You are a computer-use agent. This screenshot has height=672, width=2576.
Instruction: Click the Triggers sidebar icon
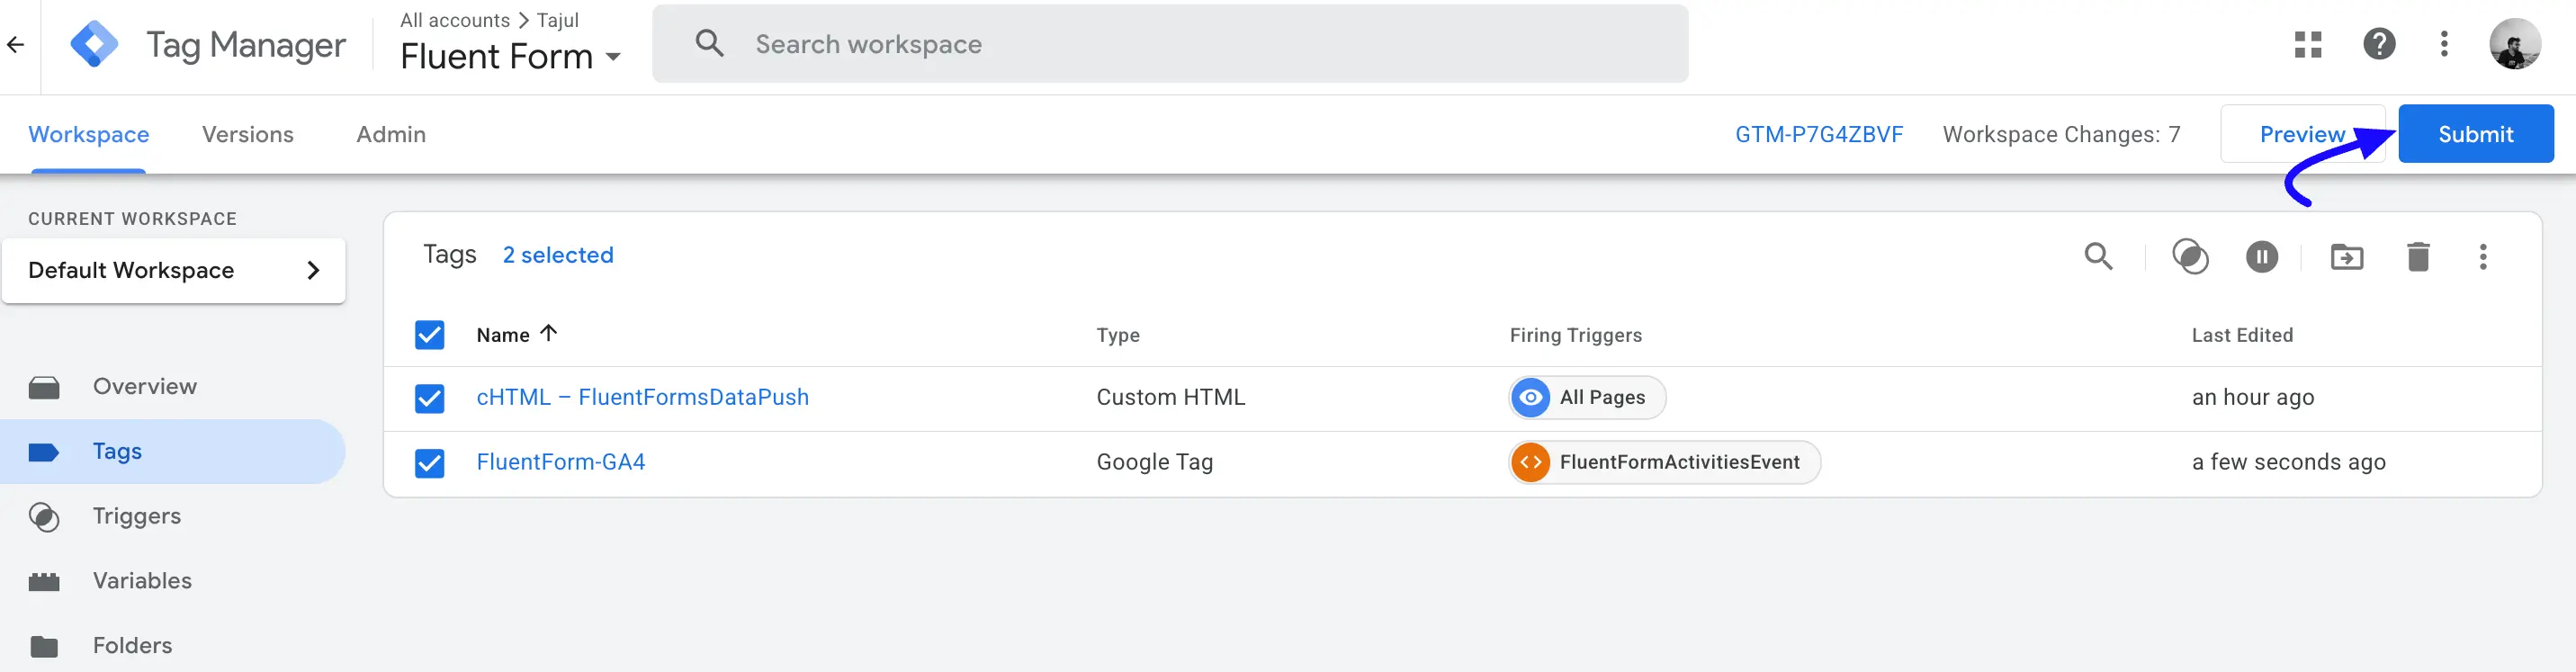(44, 517)
